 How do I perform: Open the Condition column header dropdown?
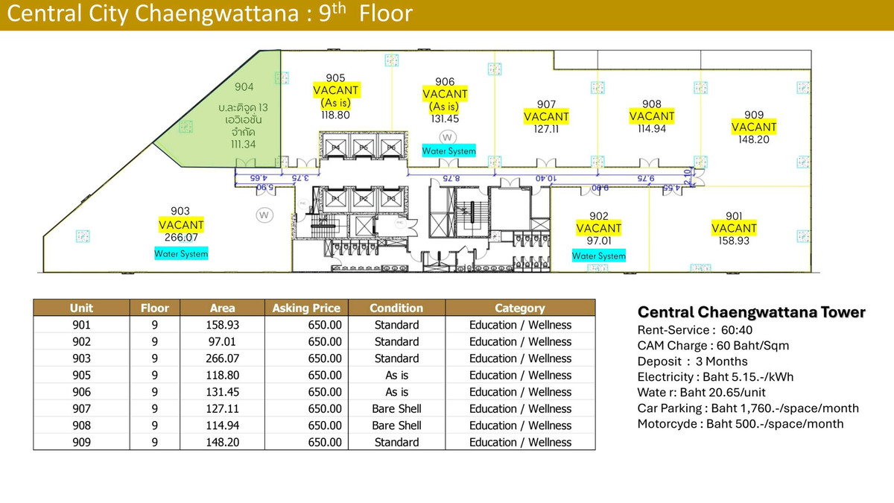[396, 308]
